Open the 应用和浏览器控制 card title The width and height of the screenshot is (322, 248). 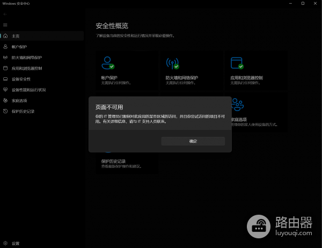[x=246, y=78]
